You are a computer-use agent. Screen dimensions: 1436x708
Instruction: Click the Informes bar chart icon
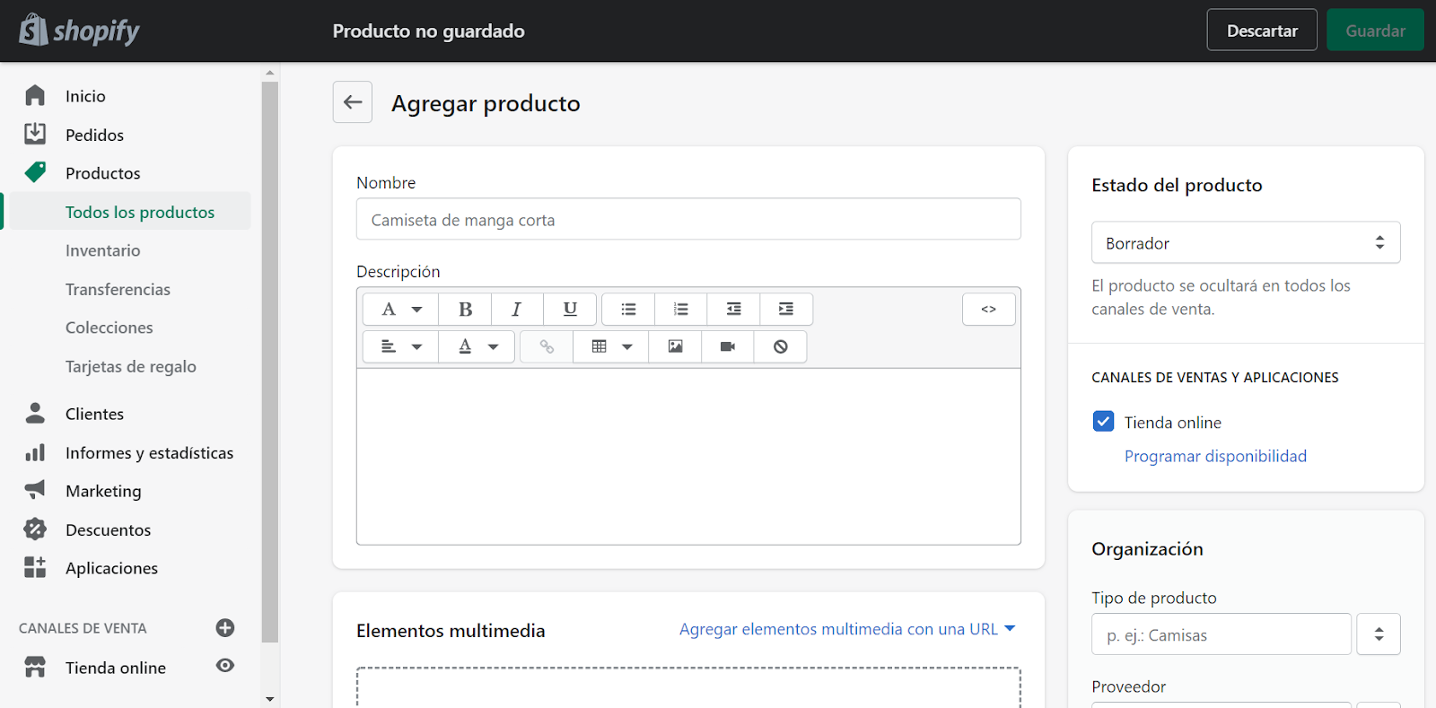pyautogui.click(x=35, y=452)
